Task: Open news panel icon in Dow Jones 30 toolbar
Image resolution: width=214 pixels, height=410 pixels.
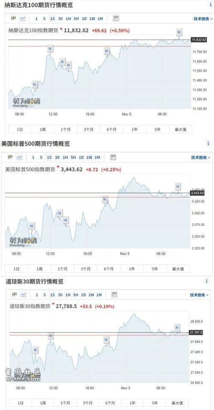Action: [114, 295]
